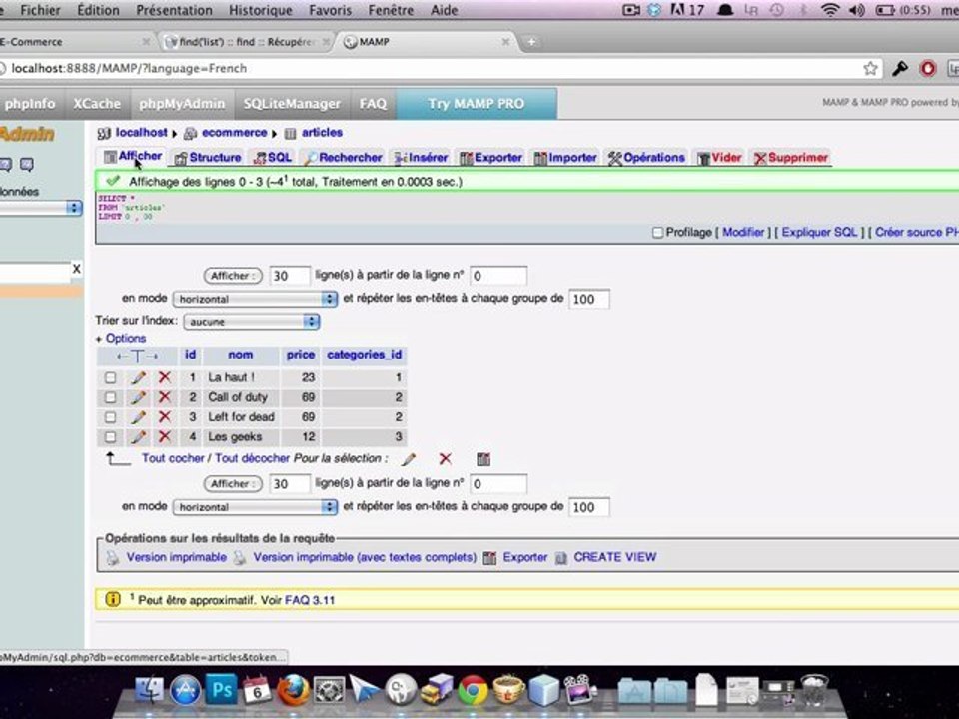Click the upper 'Afficher :' button
The width and height of the screenshot is (959, 719).
tap(233, 276)
